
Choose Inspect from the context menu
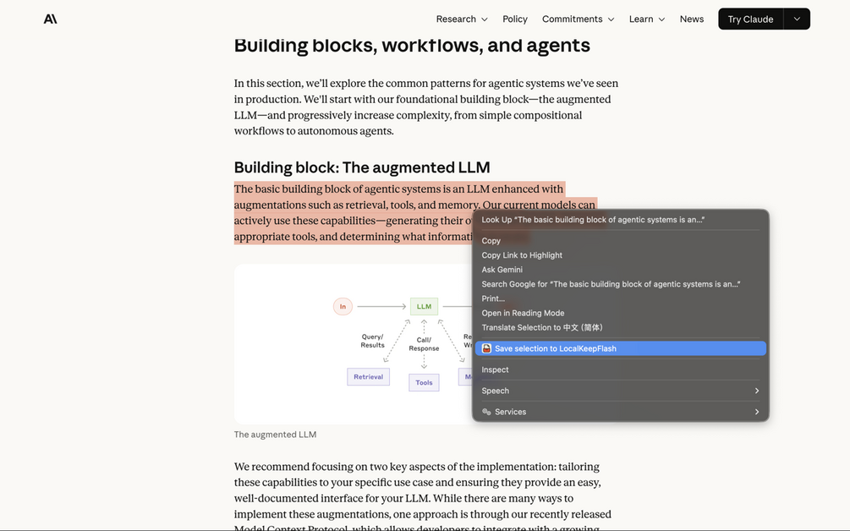[621, 370]
